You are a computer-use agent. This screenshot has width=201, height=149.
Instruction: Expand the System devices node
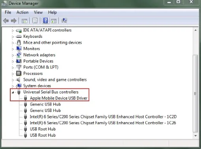pyautogui.click(x=13, y=86)
